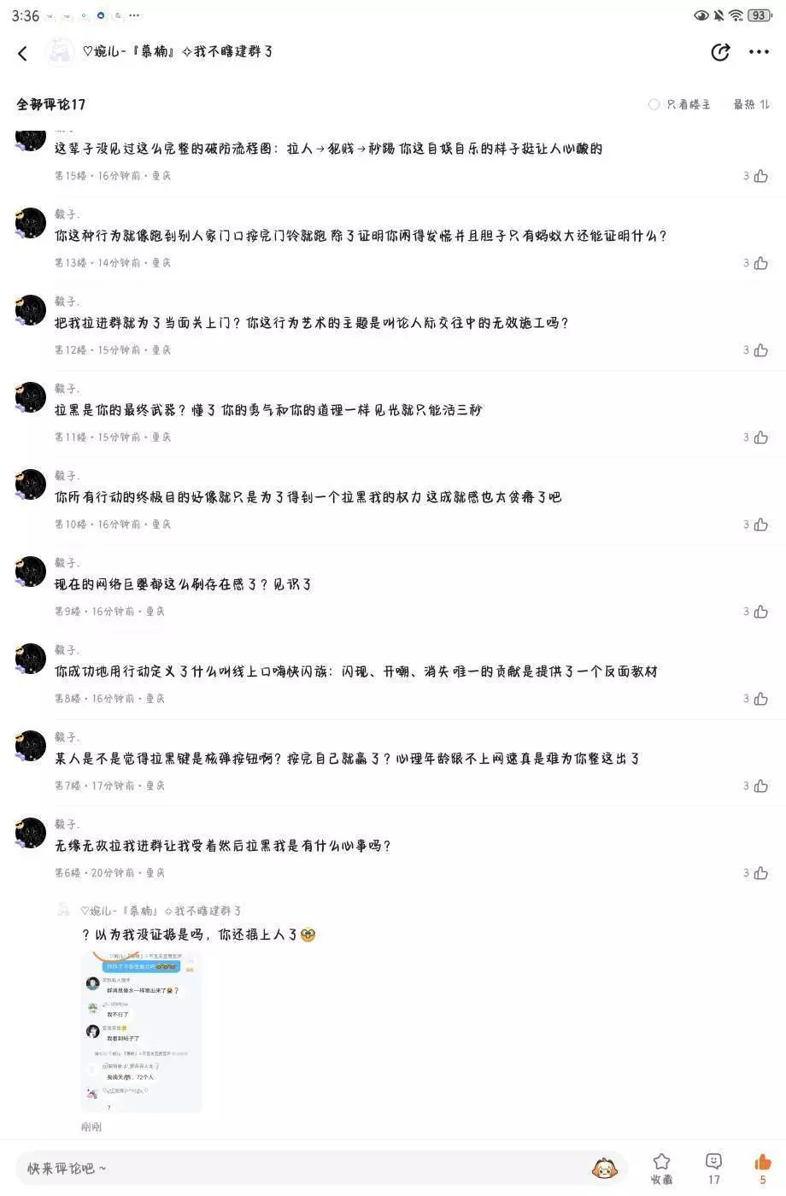The height and width of the screenshot is (1196, 786).
Task: Open the share icon in header
Action: [x=721, y=52]
